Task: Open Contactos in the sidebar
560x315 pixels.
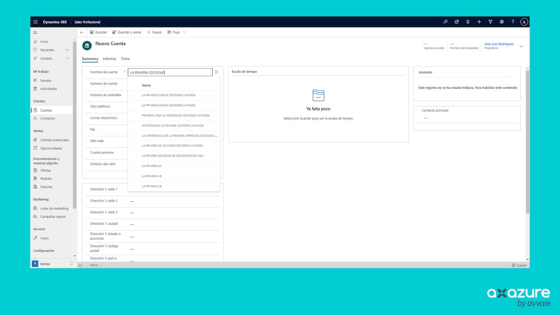Action: coord(47,119)
